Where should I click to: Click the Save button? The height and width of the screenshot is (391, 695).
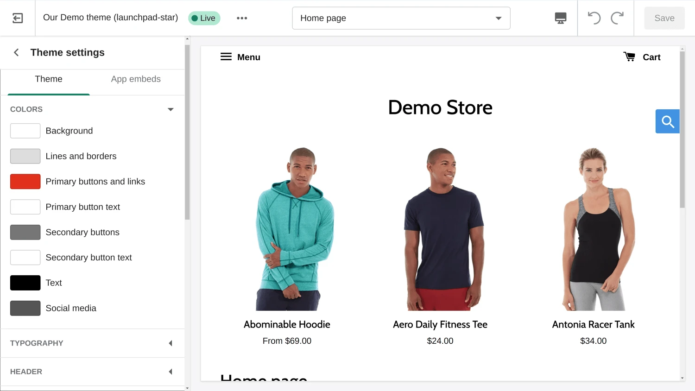tap(664, 18)
